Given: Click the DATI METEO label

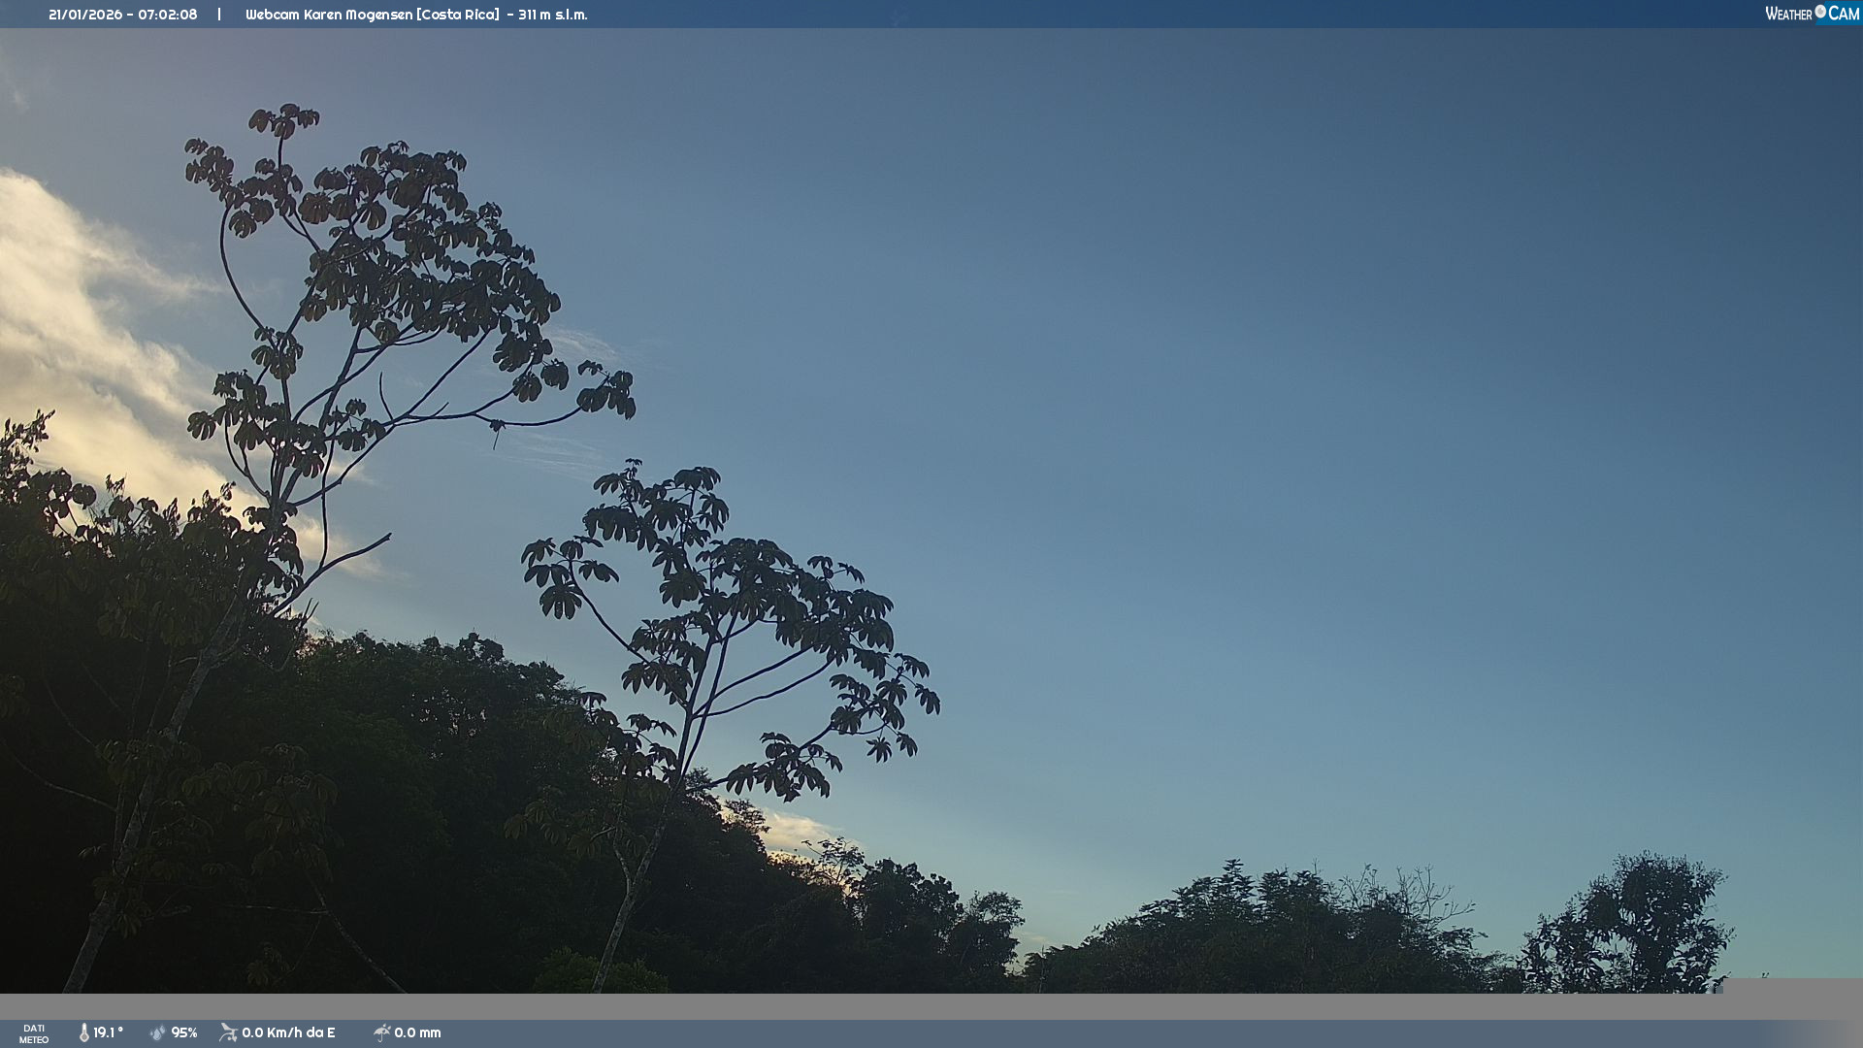Looking at the screenshot, I should pos(34,1033).
